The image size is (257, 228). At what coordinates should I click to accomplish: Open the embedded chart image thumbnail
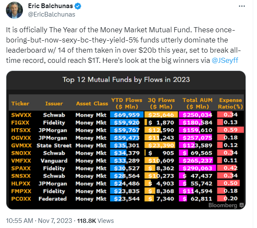126,140
